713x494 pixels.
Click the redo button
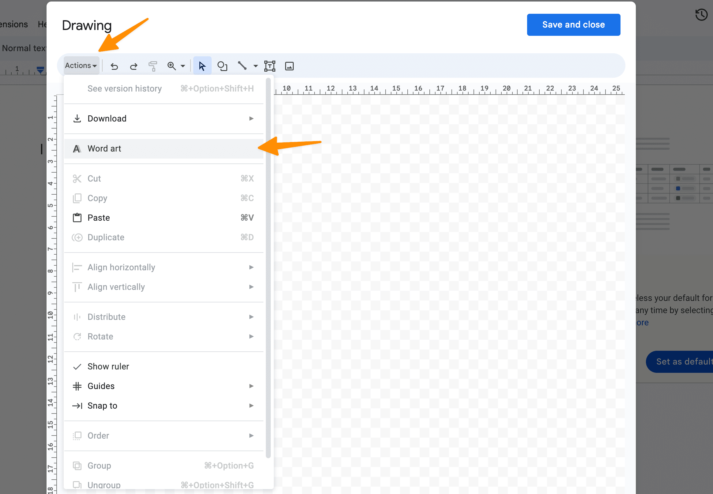pyautogui.click(x=133, y=66)
